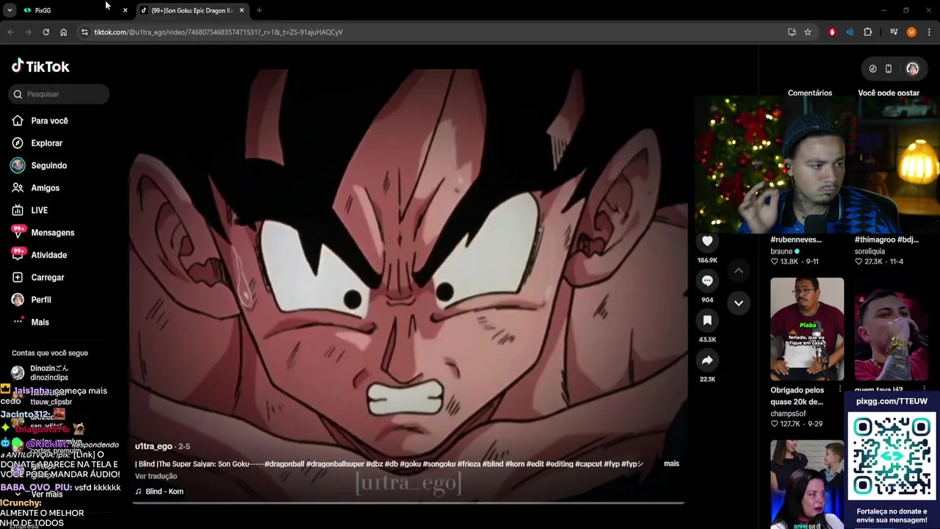The image size is (940, 529).
Task: Go to the next video with down arrow
Action: (739, 303)
